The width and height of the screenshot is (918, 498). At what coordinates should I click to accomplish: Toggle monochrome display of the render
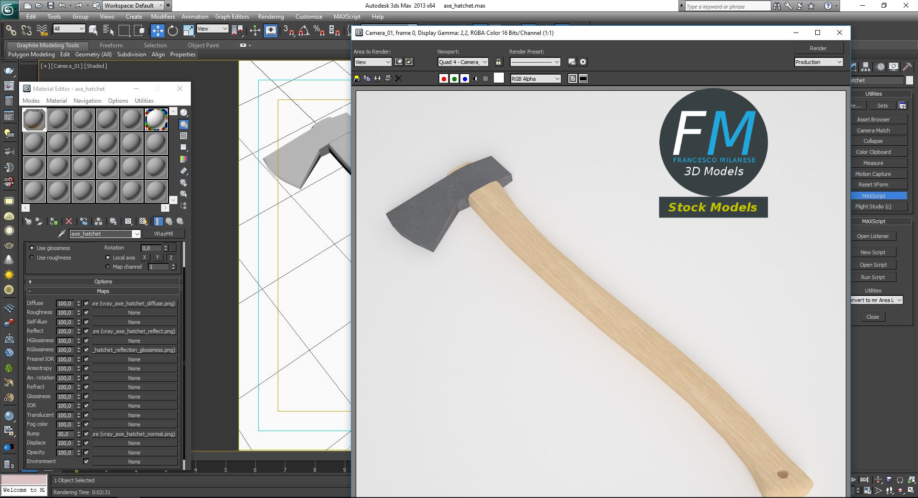(475, 78)
